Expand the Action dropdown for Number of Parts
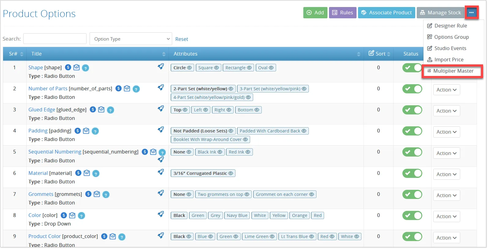488x249 pixels. coord(446,90)
